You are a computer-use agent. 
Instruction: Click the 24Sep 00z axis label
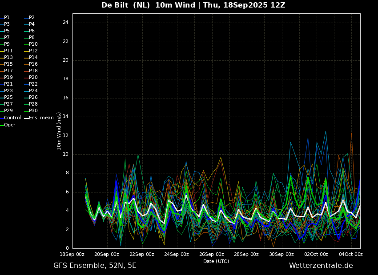(x=177, y=254)
